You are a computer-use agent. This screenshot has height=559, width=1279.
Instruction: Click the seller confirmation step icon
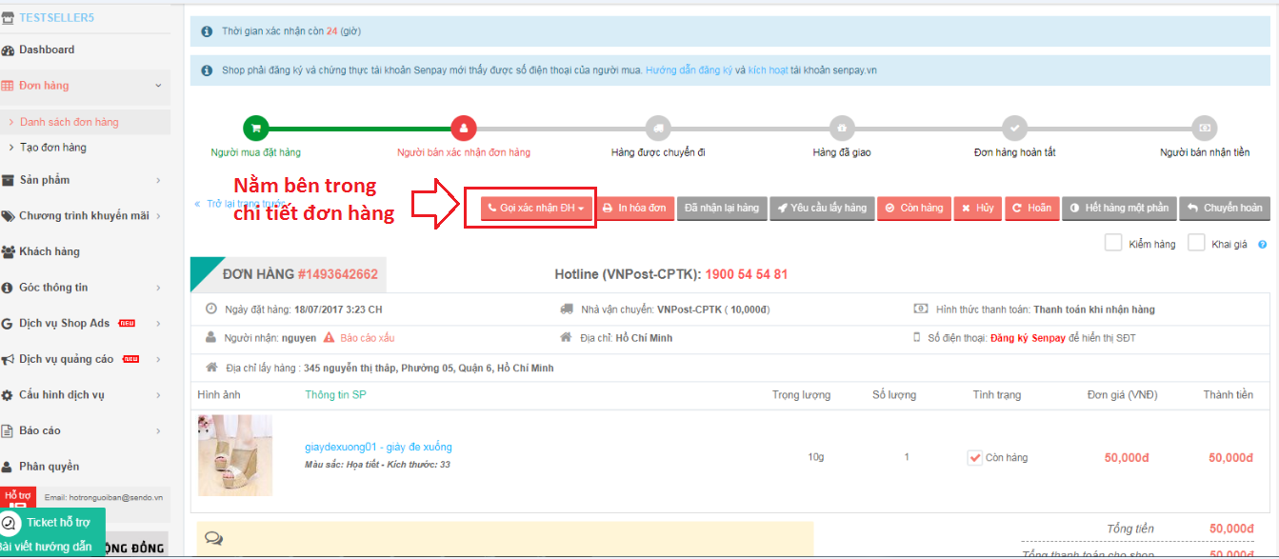(463, 128)
